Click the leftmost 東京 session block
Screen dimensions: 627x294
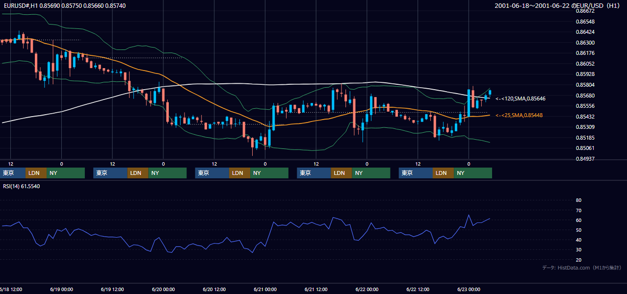pyautogui.click(x=13, y=173)
